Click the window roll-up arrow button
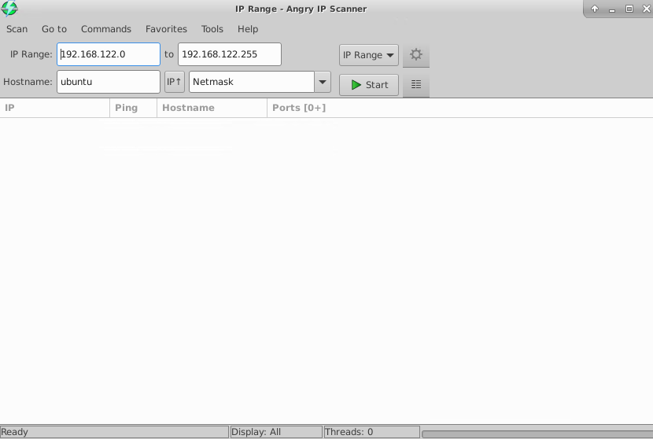Viewport: 653px width, 439px height. point(595,9)
